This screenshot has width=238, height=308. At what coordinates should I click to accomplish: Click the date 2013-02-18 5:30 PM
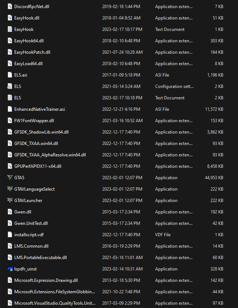121,280
